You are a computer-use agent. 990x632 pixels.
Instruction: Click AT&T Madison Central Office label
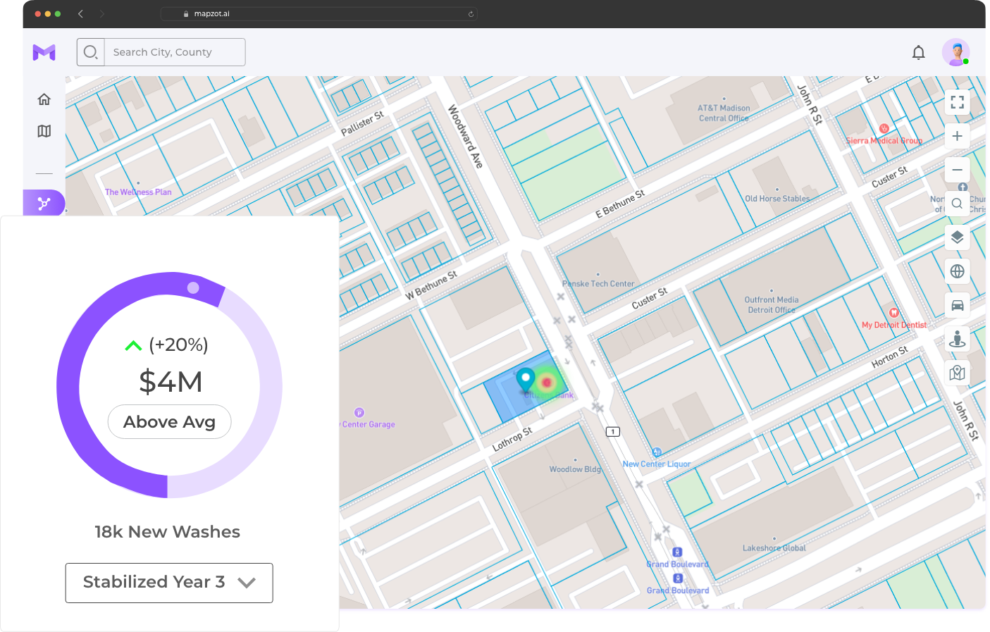coord(724,113)
